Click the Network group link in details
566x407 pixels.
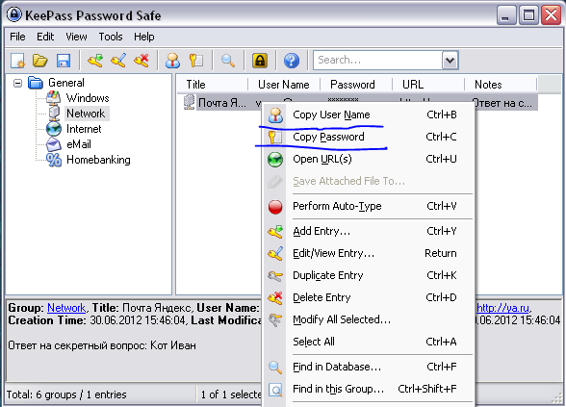(x=66, y=308)
